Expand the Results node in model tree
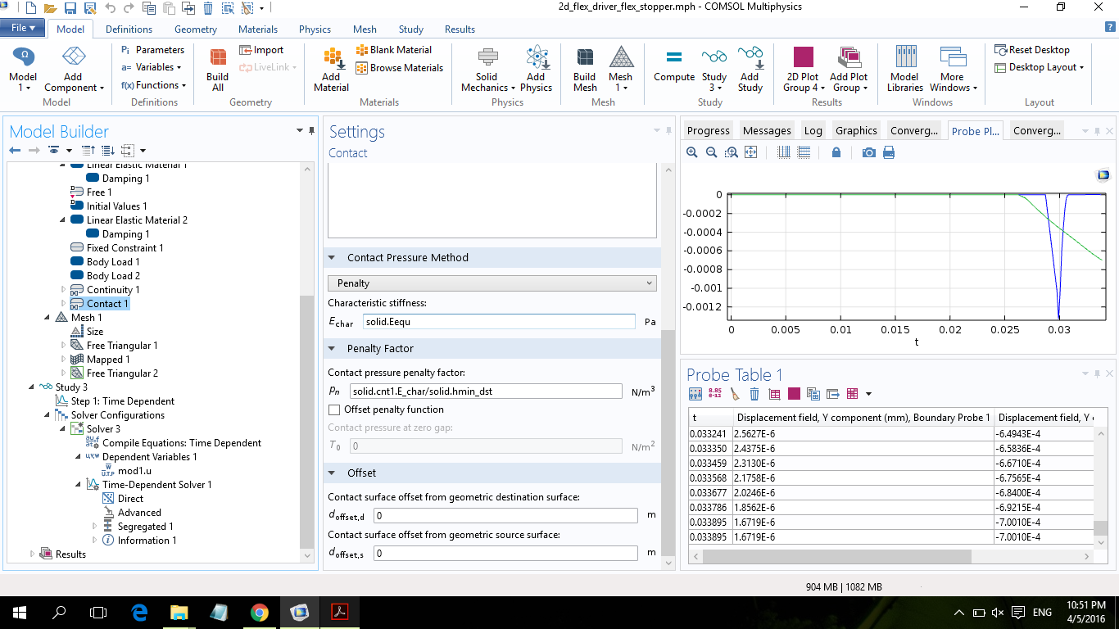 pos(34,554)
